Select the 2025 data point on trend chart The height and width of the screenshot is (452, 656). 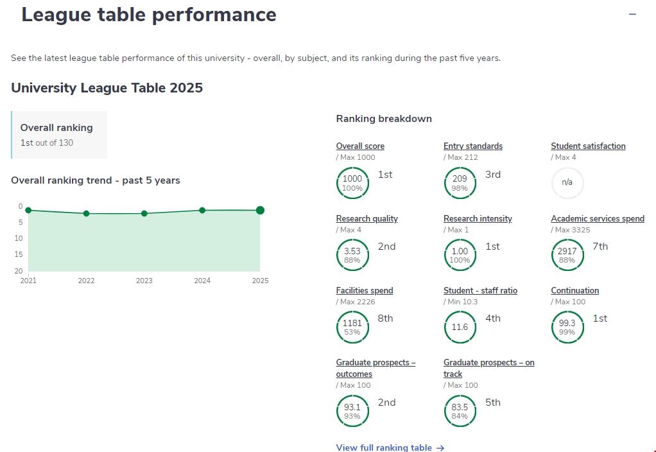pyautogui.click(x=260, y=210)
